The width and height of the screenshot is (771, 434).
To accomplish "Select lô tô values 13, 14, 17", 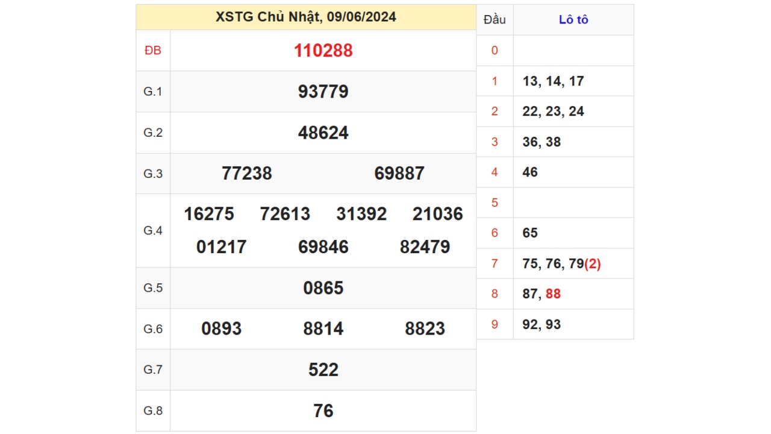I will click(554, 81).
